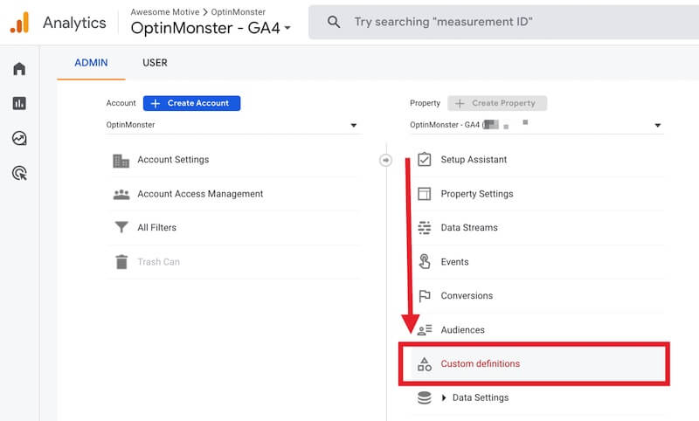Open Custom definitions
Image resolution: width=699 pixels, height=421 pixels.
pyautogui.click(x=480, y=364)
